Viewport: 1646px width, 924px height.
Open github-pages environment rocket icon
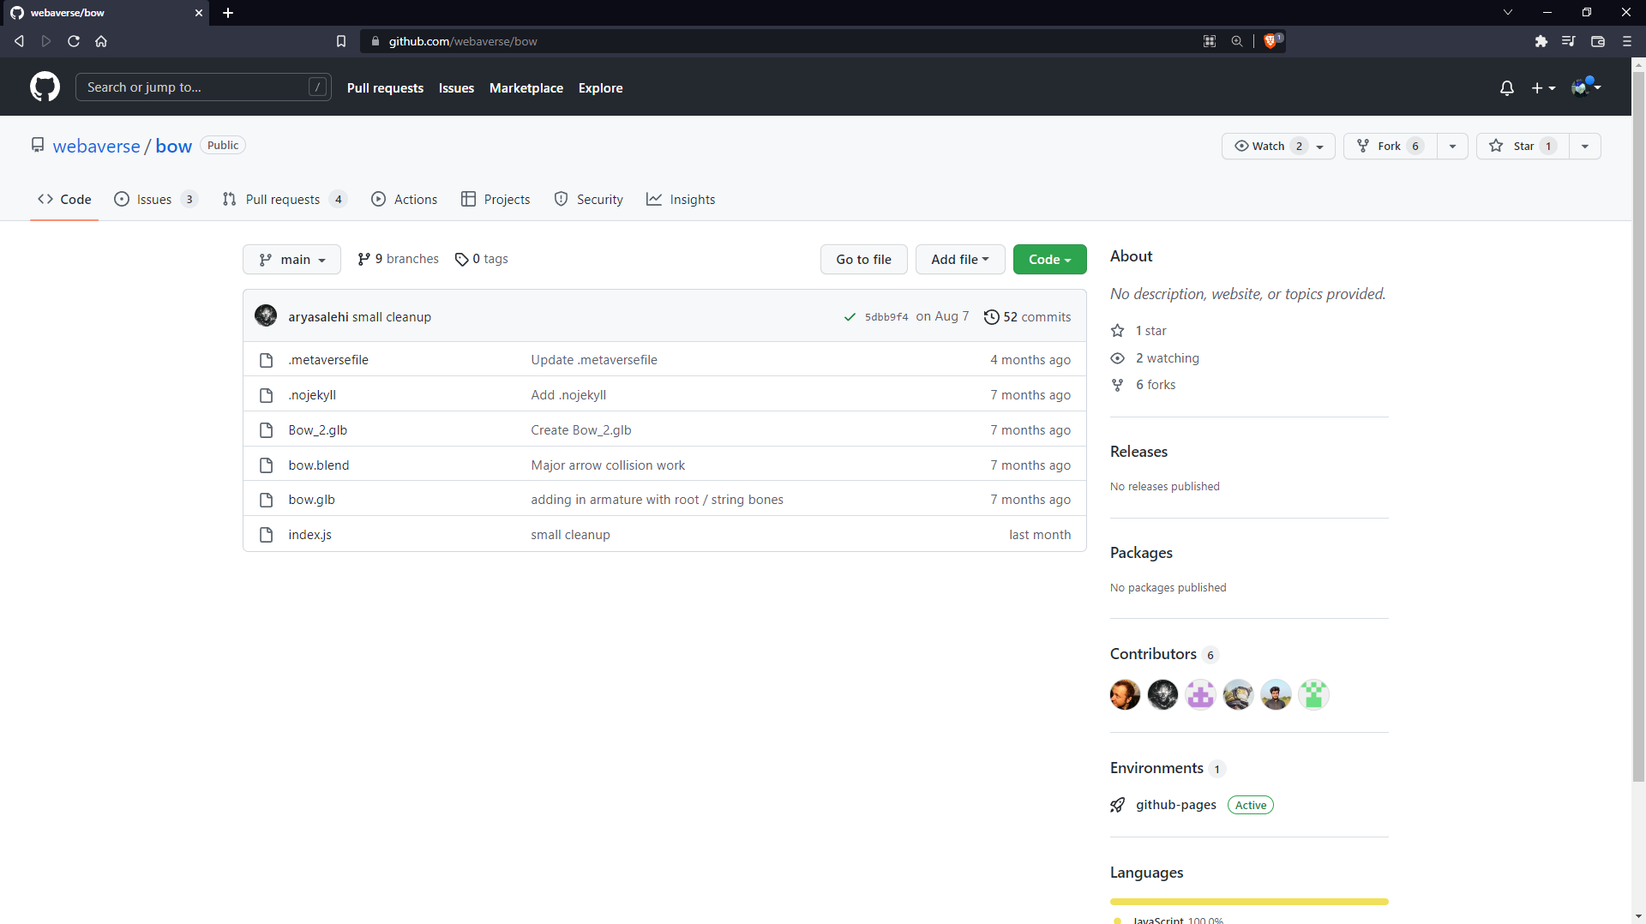coord(1117,805)
